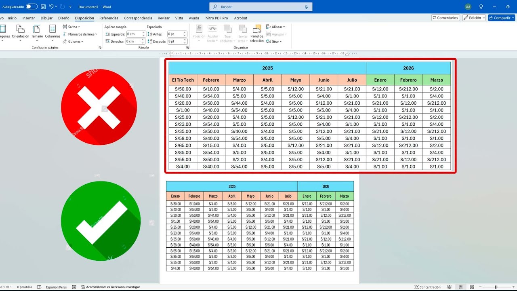Click the Save disk icon

click(x=43, y=7)
